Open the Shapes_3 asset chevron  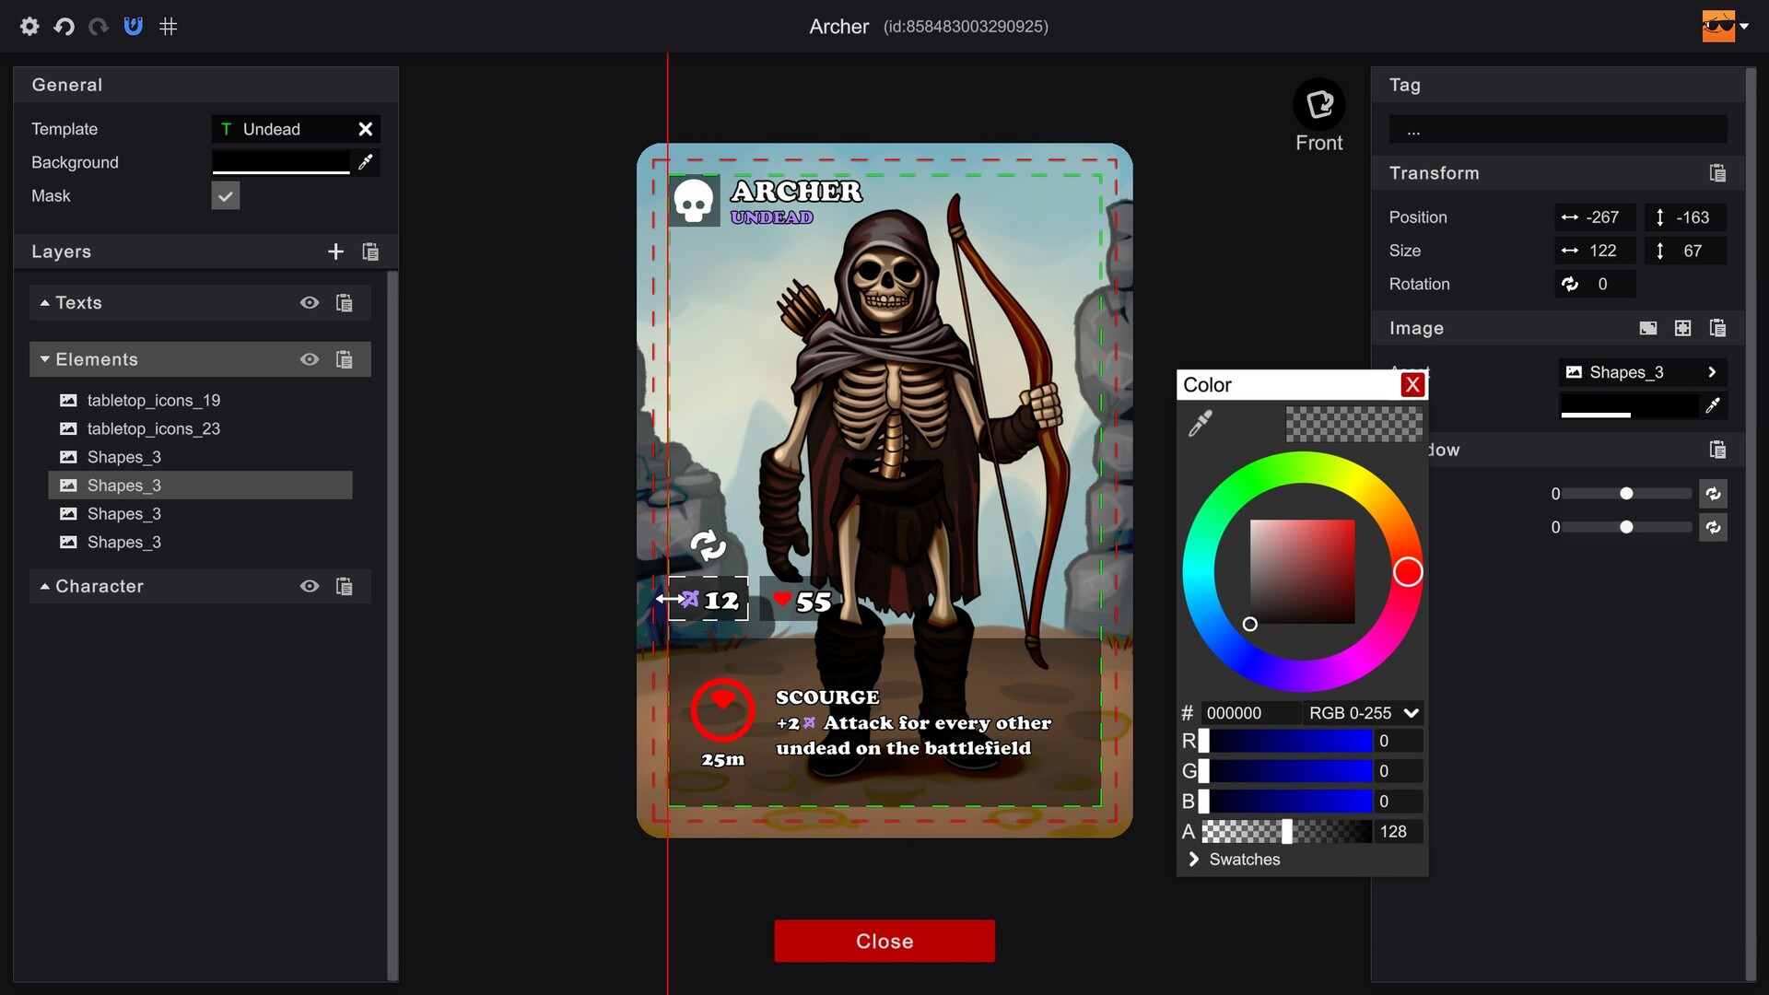1713,371
